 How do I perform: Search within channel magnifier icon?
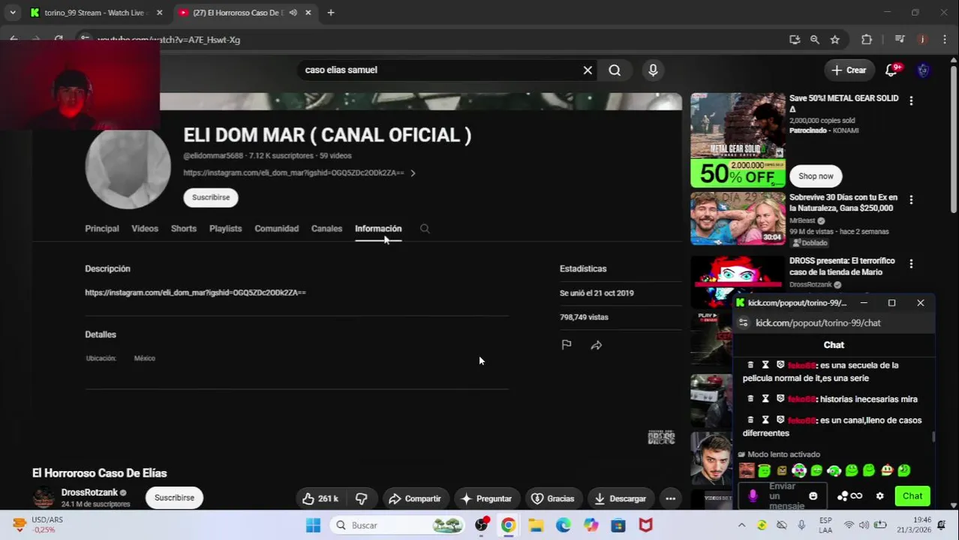pyautogui.click(x=425, y=229)
